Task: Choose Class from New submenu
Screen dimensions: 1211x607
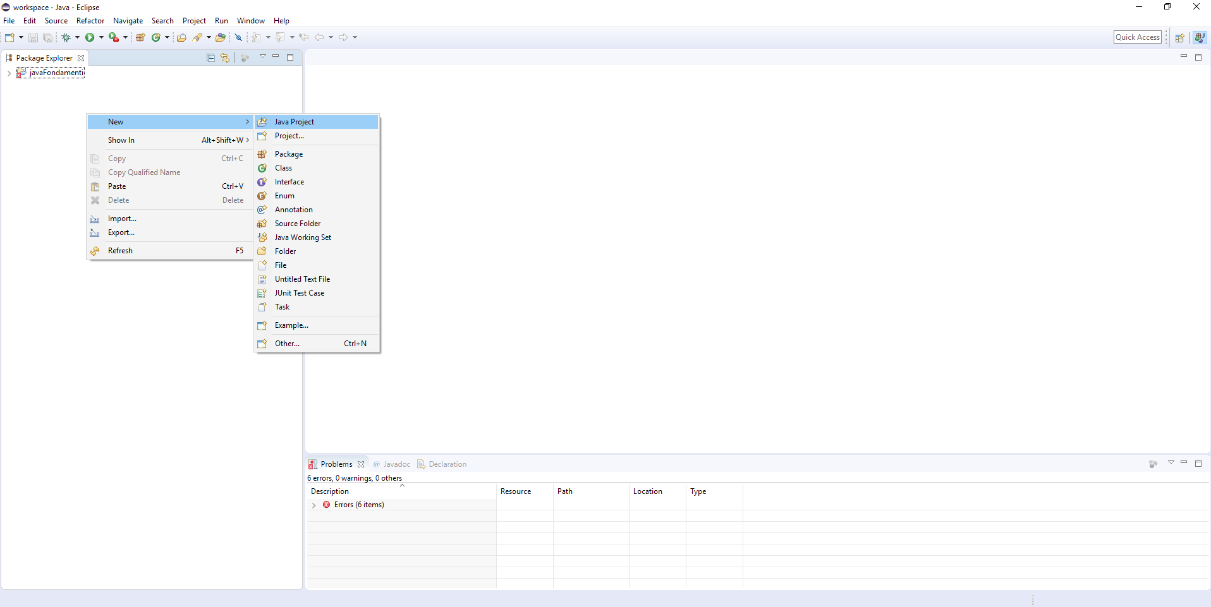Action: coord(316,168)
